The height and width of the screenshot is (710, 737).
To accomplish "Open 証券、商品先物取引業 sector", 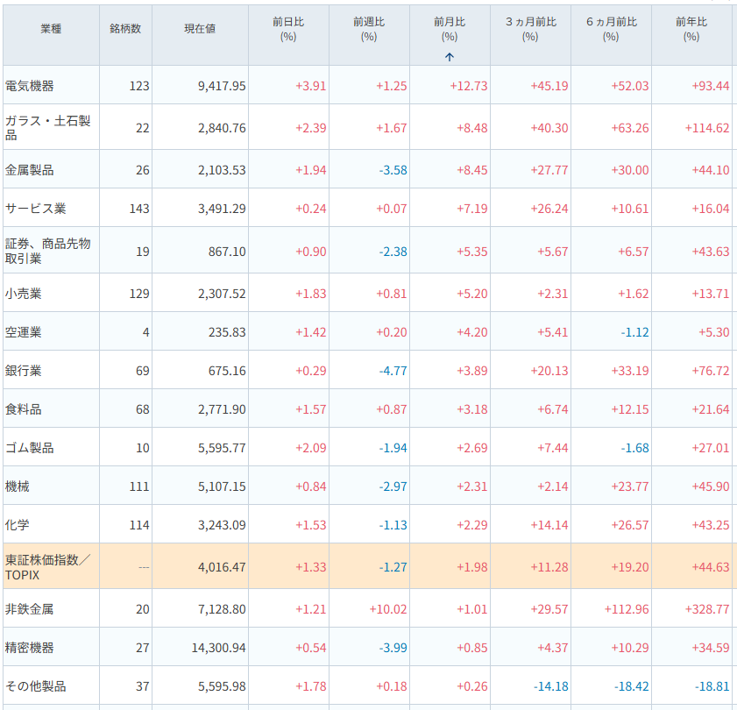I will pos(47,251).
